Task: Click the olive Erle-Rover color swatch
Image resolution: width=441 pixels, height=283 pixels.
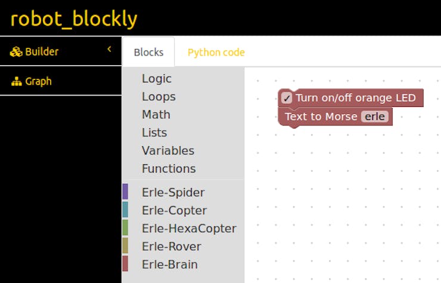Action: pyautogui.click(x=125, y=245)
